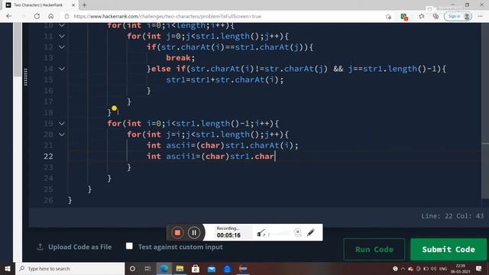
Task: Click the Run Code button
Action: coord(374,250)
